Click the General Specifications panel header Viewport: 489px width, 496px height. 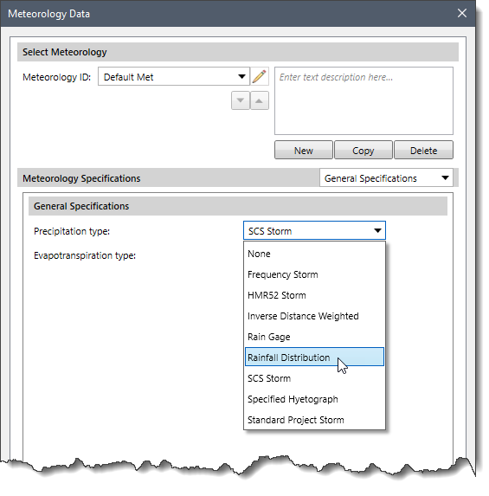[x=238, y=206]
